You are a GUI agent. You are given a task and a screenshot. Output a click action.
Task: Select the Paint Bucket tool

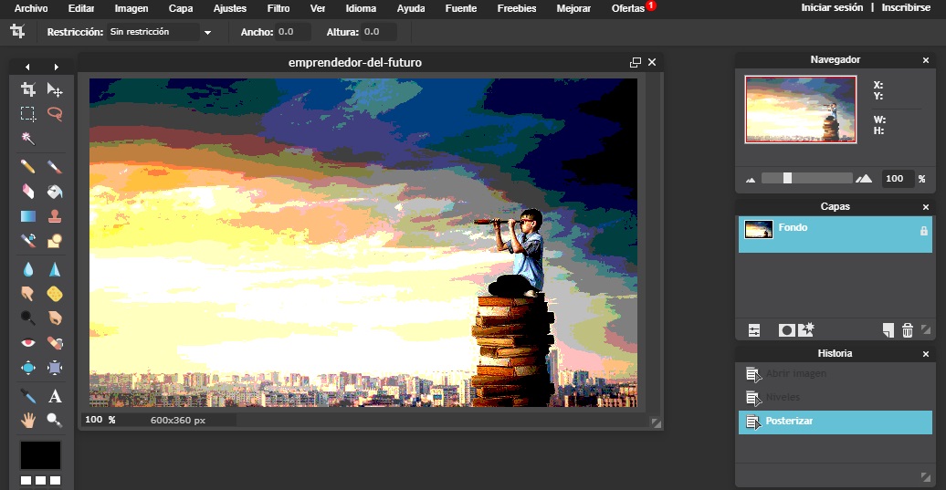tap(55, 192)
